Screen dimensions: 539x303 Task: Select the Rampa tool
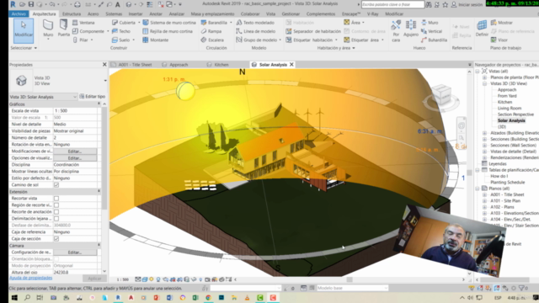tap(211, 31)
